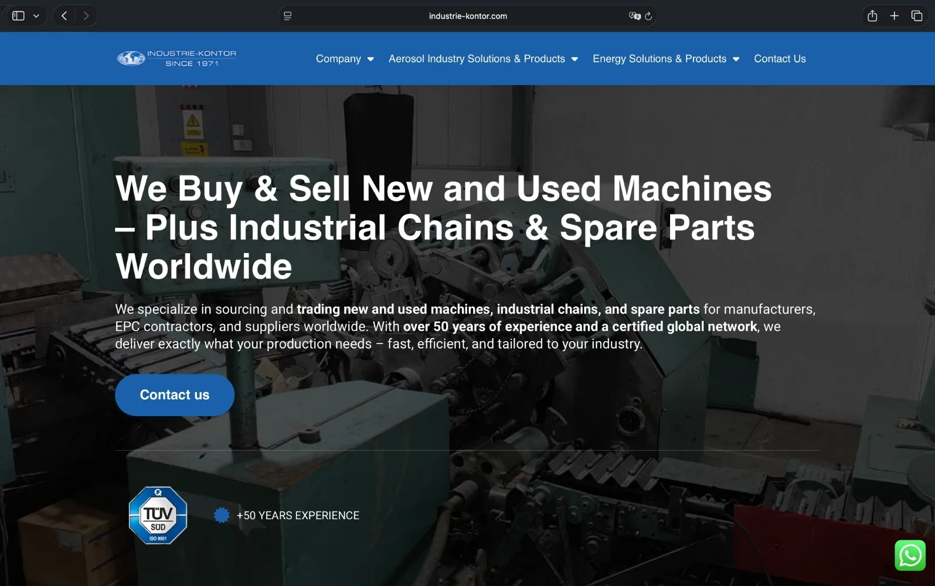Screen dimensions: 935x586
Task: Click the blue Contact us button
Action: pos(175,395)
